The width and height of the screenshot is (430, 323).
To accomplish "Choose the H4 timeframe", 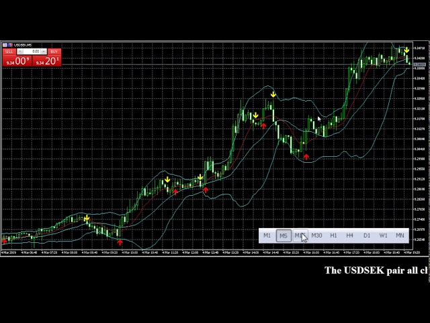I will (x=349, y=236).
